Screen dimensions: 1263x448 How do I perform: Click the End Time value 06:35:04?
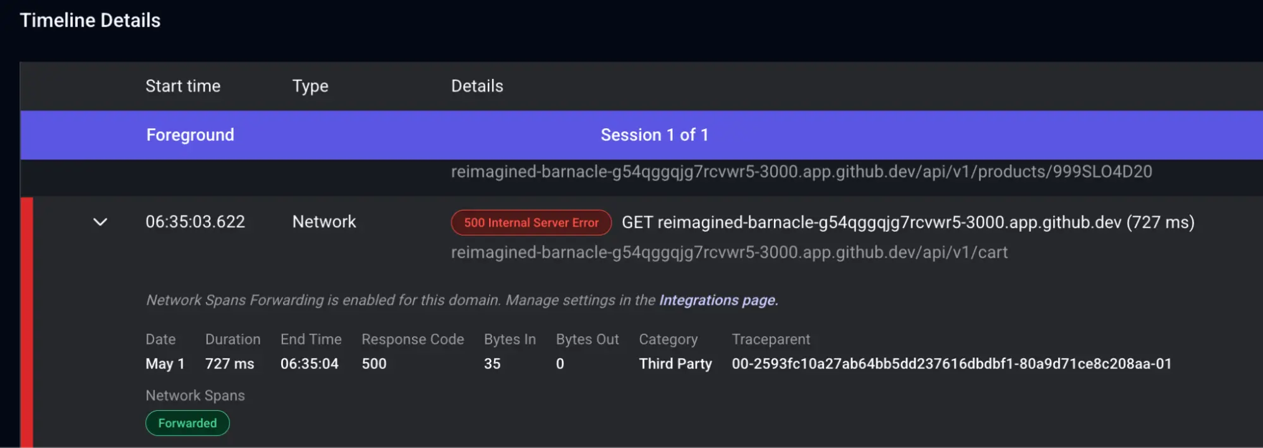pyautogui.click(x=310, y=364)
